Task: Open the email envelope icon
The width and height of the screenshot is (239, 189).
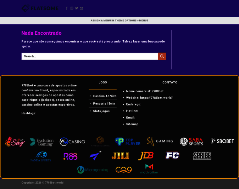Action: click(81, 9)
